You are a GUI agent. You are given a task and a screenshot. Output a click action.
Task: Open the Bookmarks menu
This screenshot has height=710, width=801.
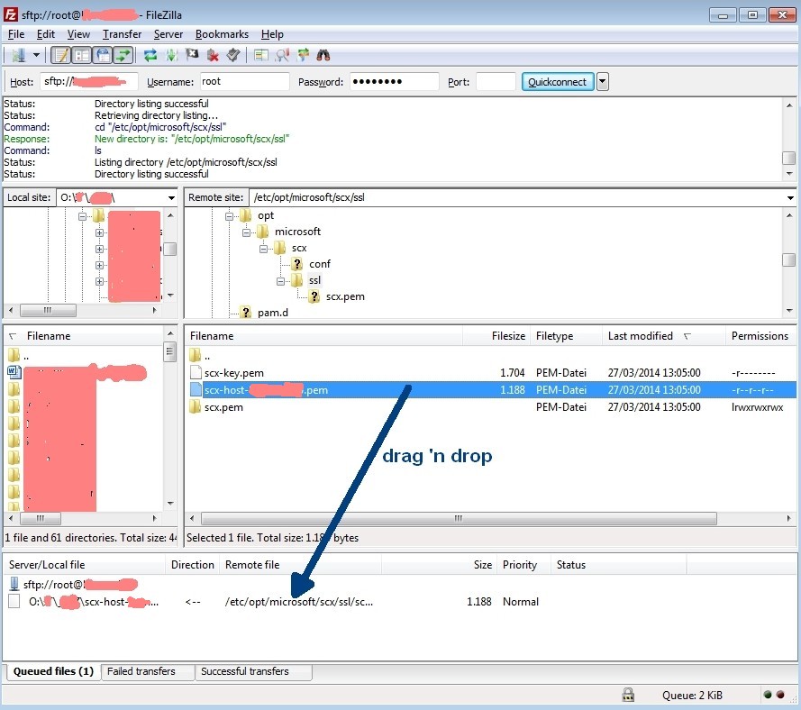coord(222,34)
